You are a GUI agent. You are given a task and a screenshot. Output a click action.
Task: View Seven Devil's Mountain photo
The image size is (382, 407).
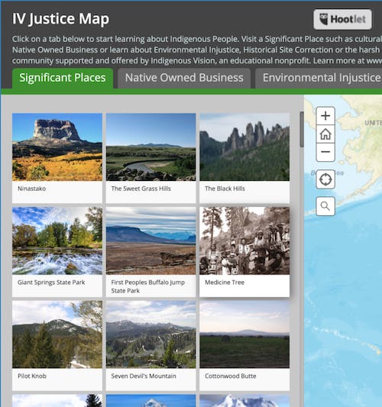pos(151,334)
